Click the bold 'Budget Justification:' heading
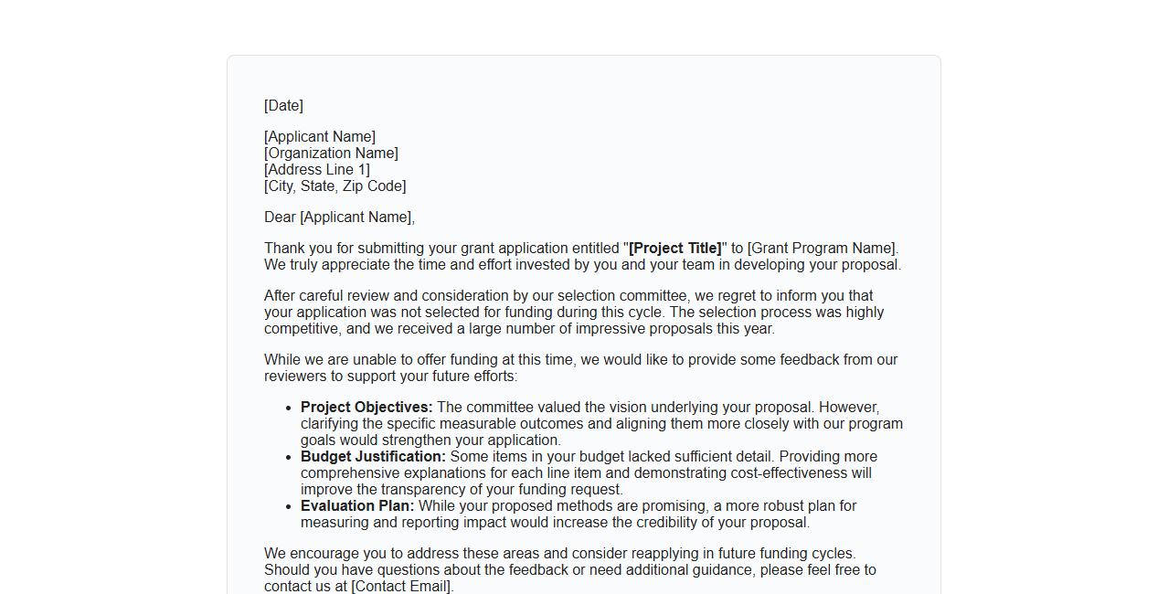The image size is (1168, 594). tap(373, 457)
